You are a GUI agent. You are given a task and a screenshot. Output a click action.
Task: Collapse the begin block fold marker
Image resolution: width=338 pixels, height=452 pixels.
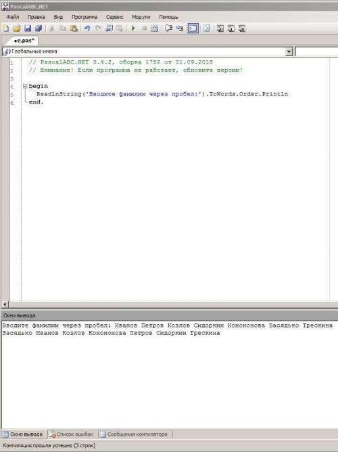point(25,86)
